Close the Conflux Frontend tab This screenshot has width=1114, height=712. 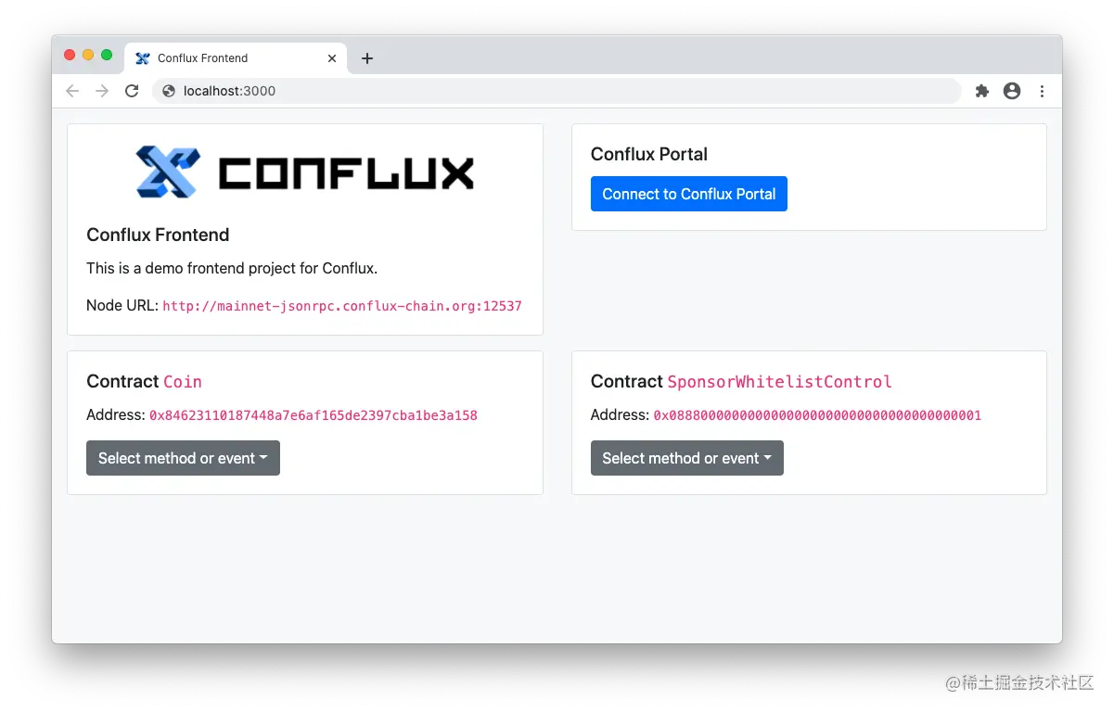332,58
